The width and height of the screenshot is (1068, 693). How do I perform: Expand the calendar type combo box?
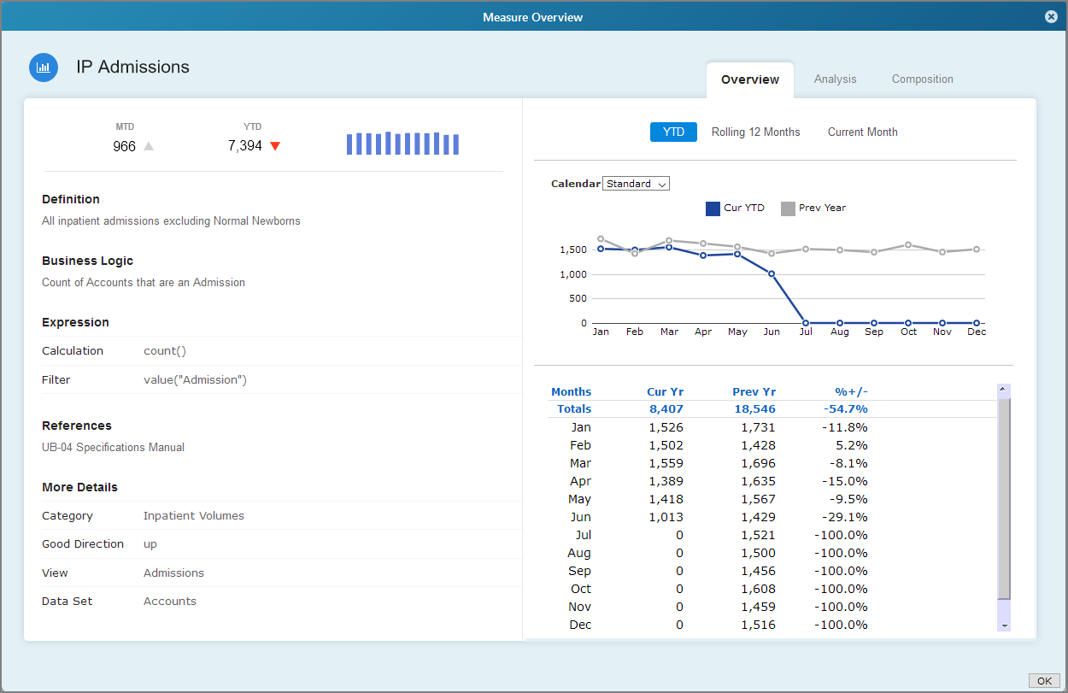660,183
